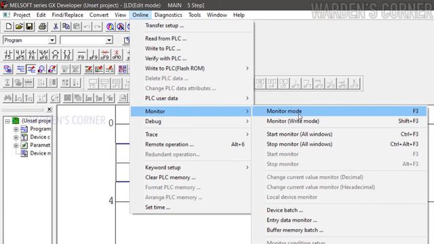Click the Read mode ladder icon
The height and width of the screenshot is (244, 434).
click(x=21, y=69)
